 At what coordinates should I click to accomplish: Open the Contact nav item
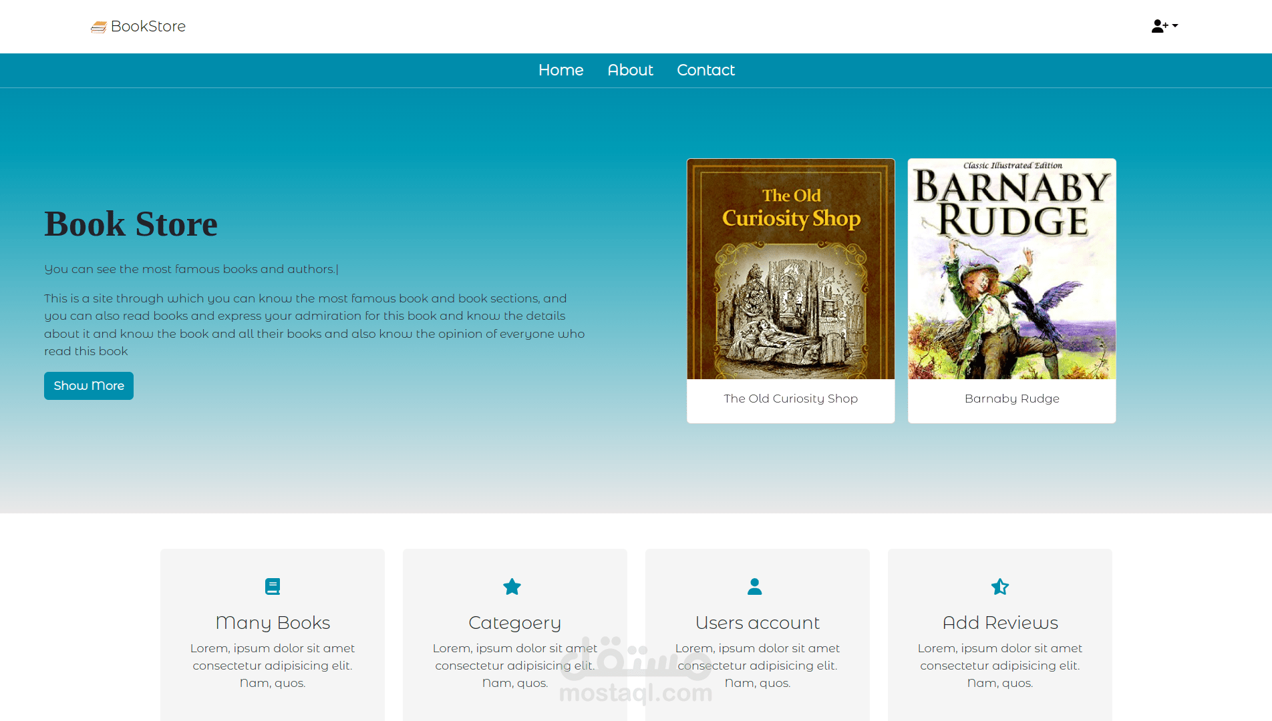705,70
